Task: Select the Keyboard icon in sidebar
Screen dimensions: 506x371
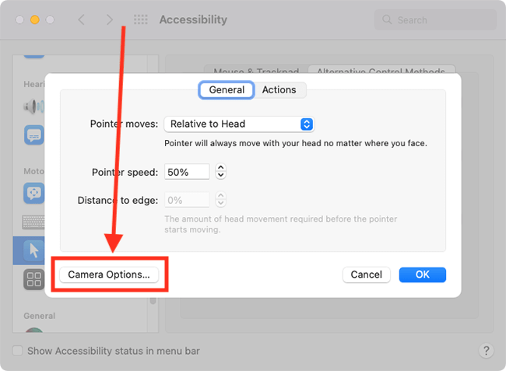Action: click(33, 222)
